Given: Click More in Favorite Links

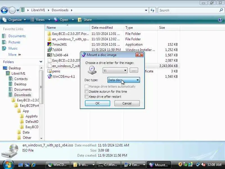Looking at the screenshot, I should click(x=15, y=55).
